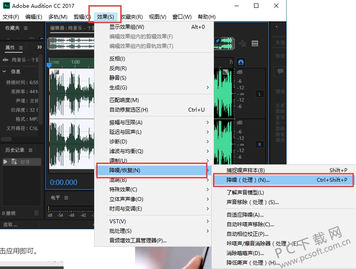This screenshot has width=356, height=269.
Task: Click the blue playhead marker
Action: coord(49,65)
